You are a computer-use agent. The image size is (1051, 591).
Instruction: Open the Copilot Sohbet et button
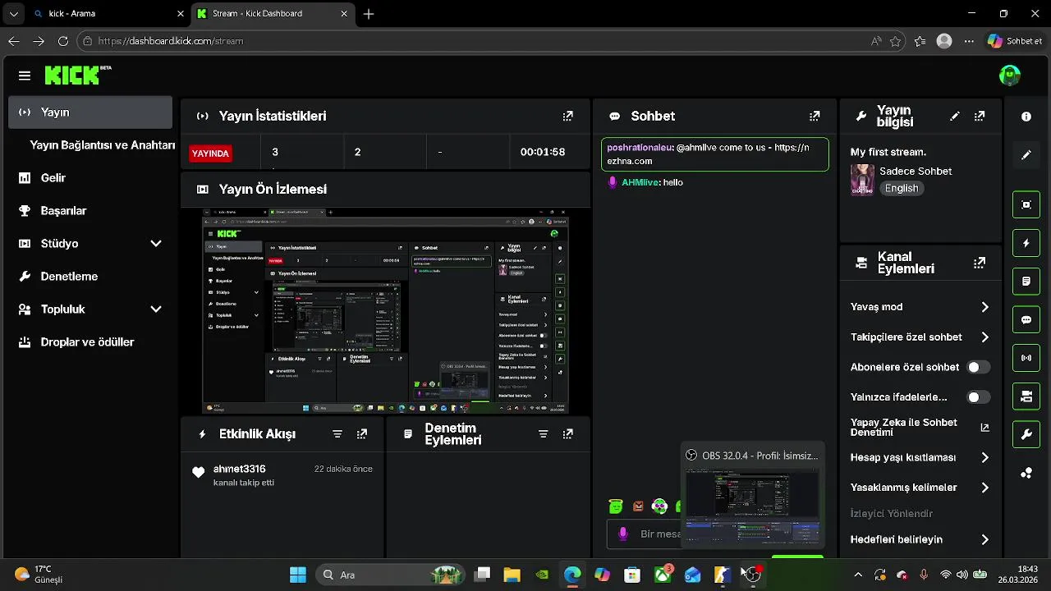pyautogui.click(x=1015, y=41)
